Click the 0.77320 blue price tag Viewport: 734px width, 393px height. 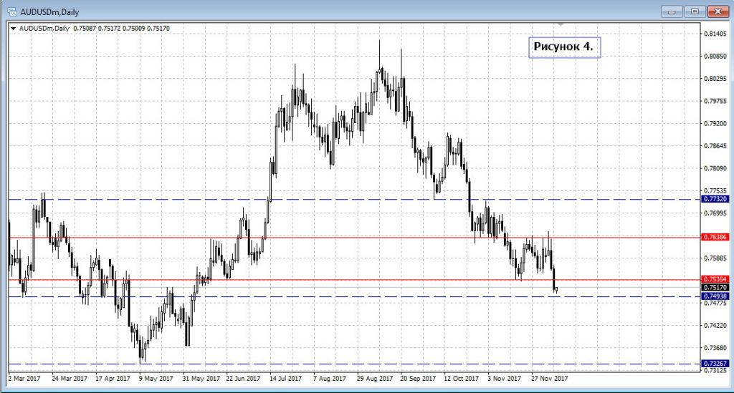(715, 199)
